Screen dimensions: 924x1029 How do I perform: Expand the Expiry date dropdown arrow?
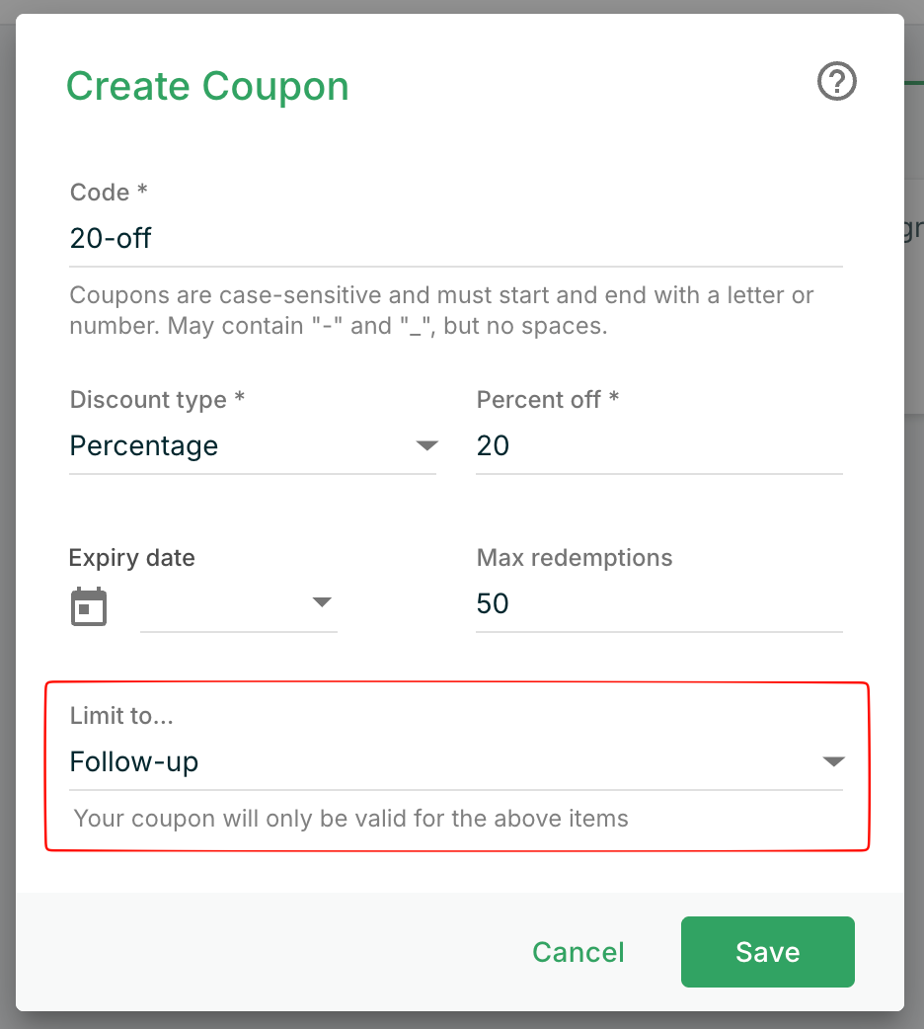click(x=322, y=601)
